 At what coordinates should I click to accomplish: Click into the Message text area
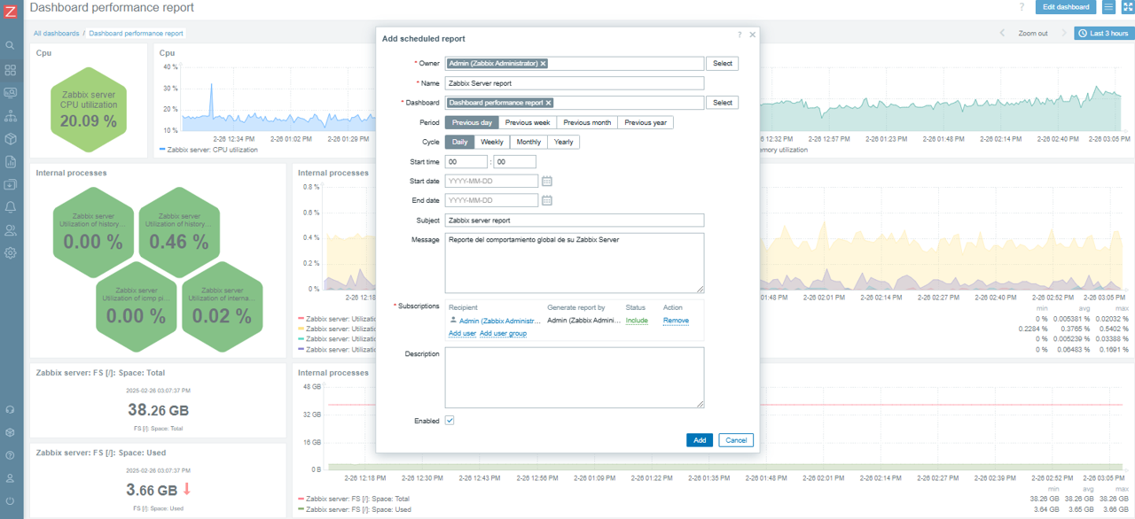click(x=575, y=263)
